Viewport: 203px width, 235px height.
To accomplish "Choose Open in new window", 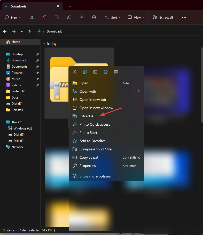I will tap(106, 108).
